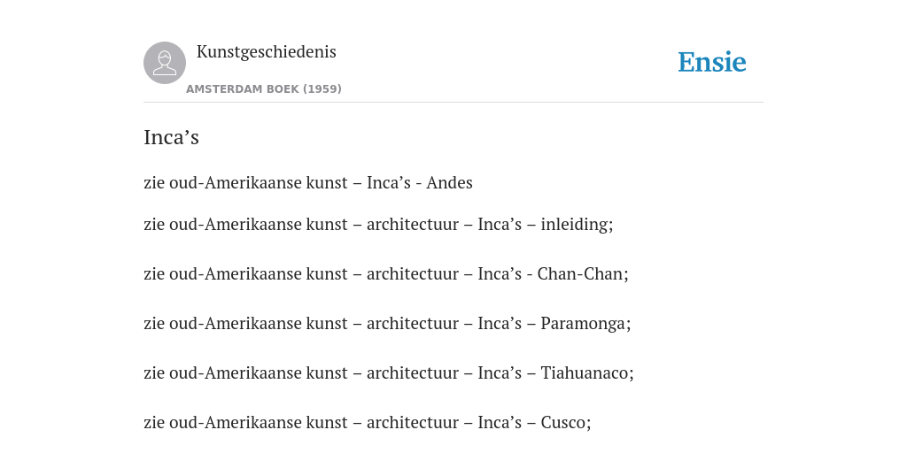Screen dimensions: 907x453
Task: Select the word Andes
Action: click(449, 182)
